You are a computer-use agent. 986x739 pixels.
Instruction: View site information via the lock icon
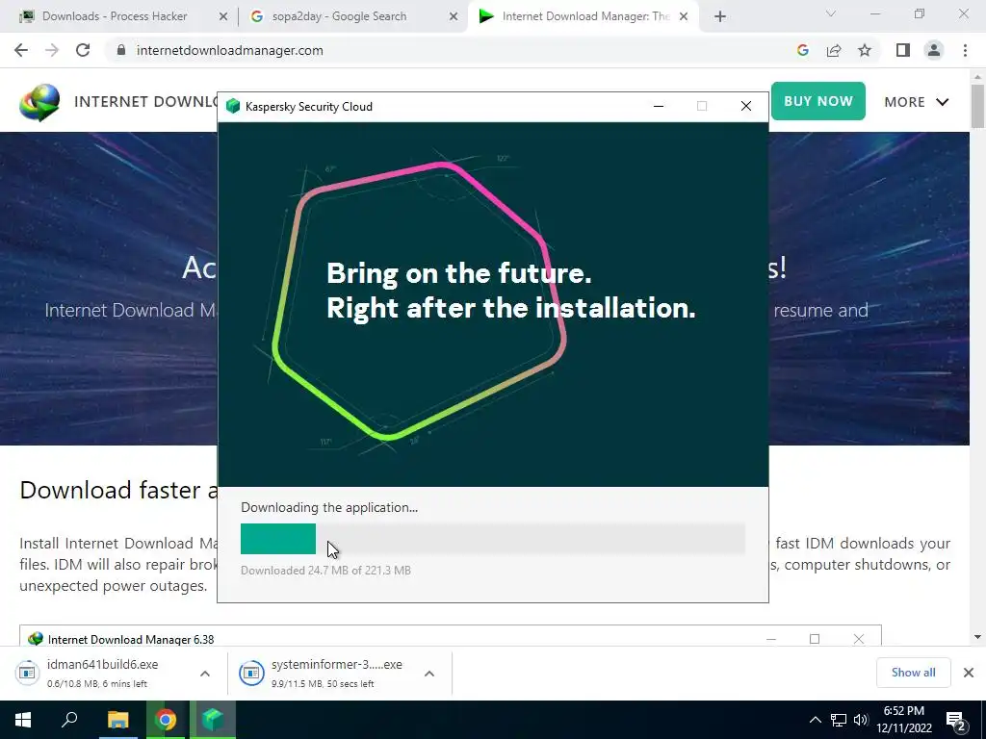[x=121, y=50]
